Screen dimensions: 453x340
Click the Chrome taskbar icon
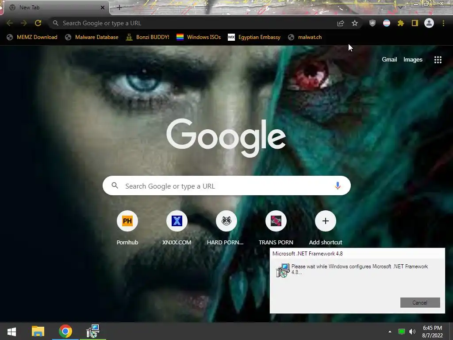pyautogui.click(x=65, y=331)
